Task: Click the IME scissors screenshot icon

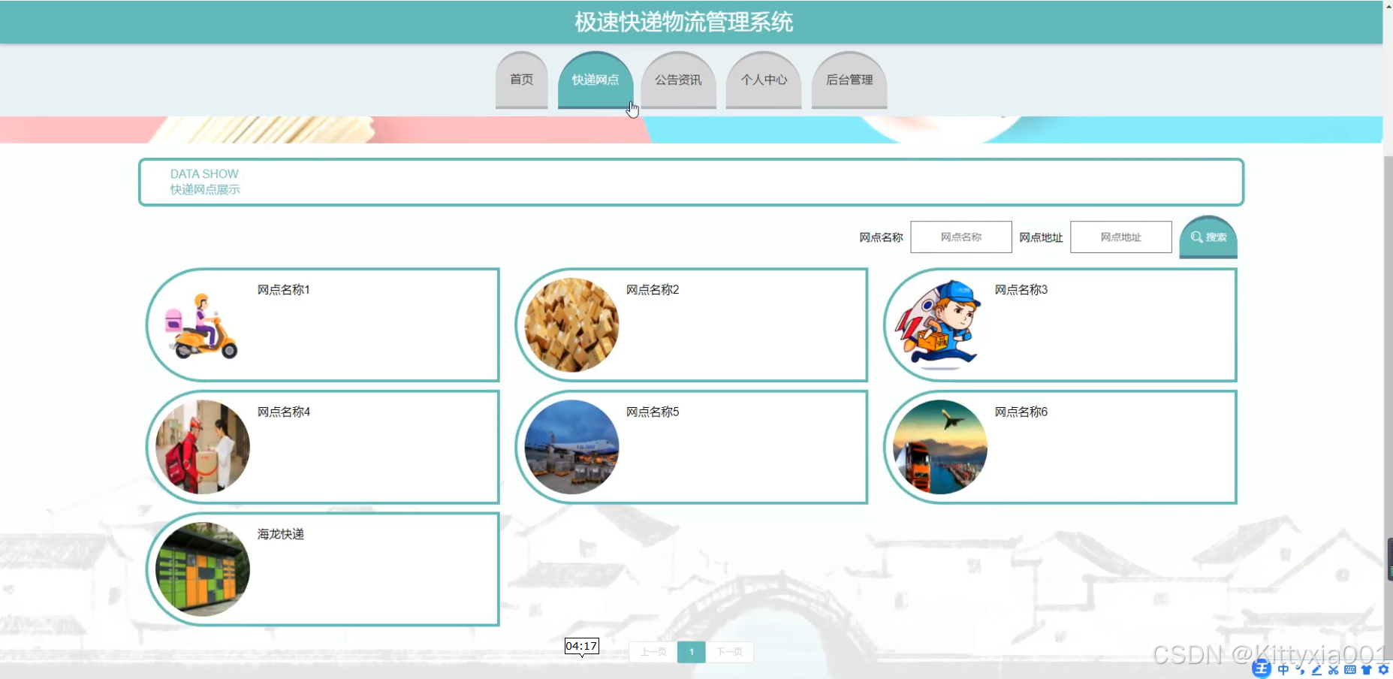Action: click(1334, 670)
